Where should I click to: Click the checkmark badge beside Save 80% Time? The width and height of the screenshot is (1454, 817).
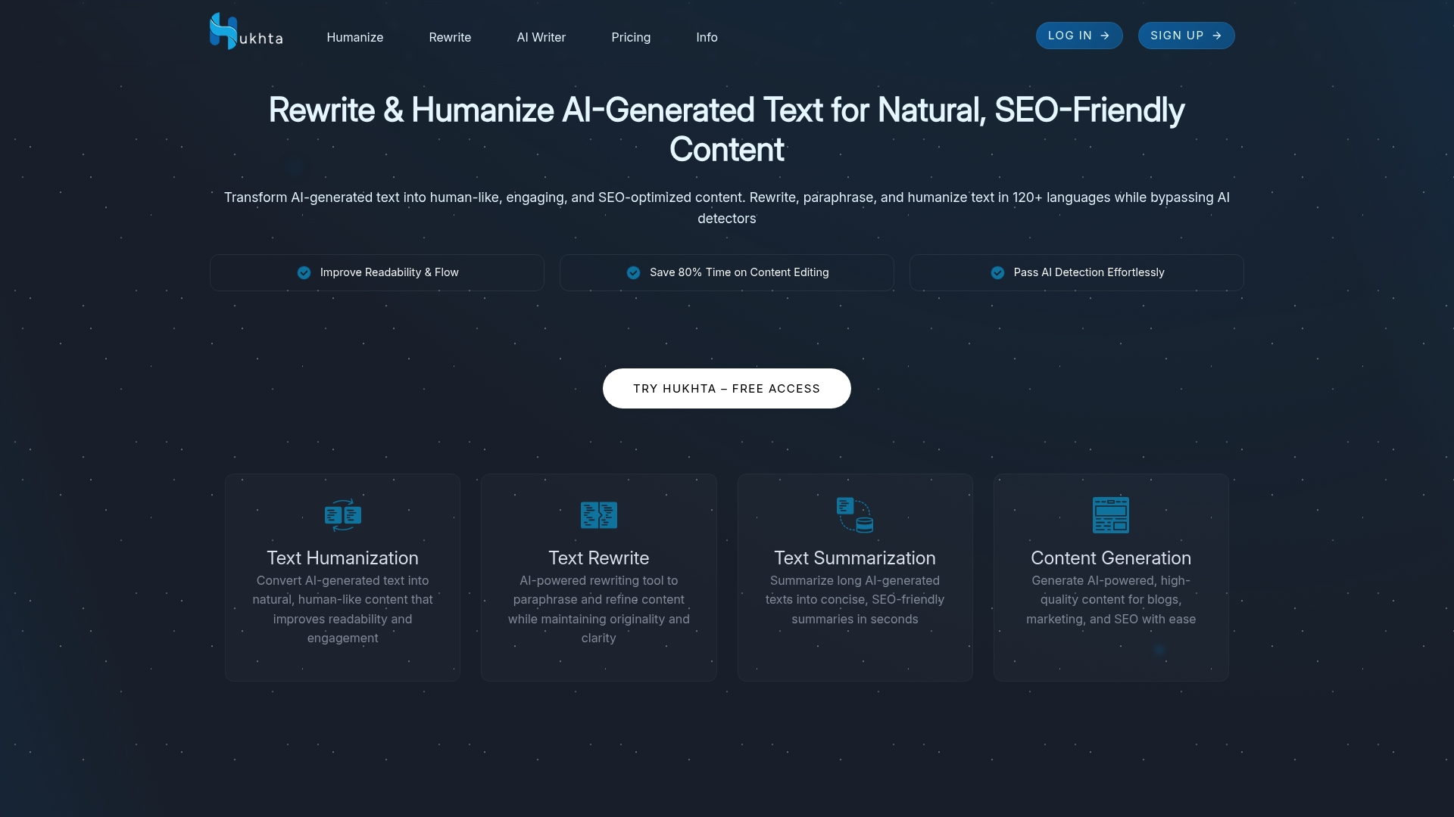[x=633, y=272]
